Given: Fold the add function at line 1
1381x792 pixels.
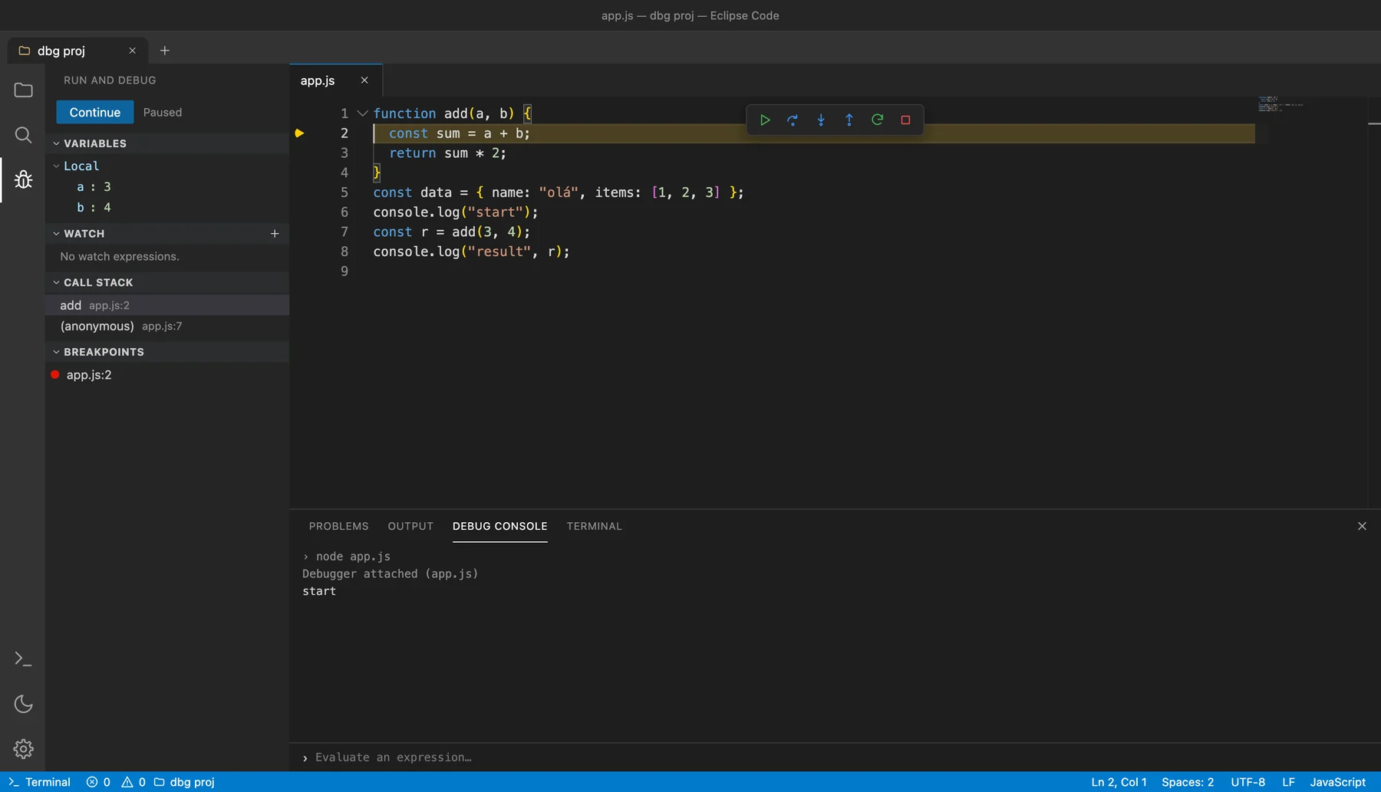Looking at the screenshot, I should point(363,113).
